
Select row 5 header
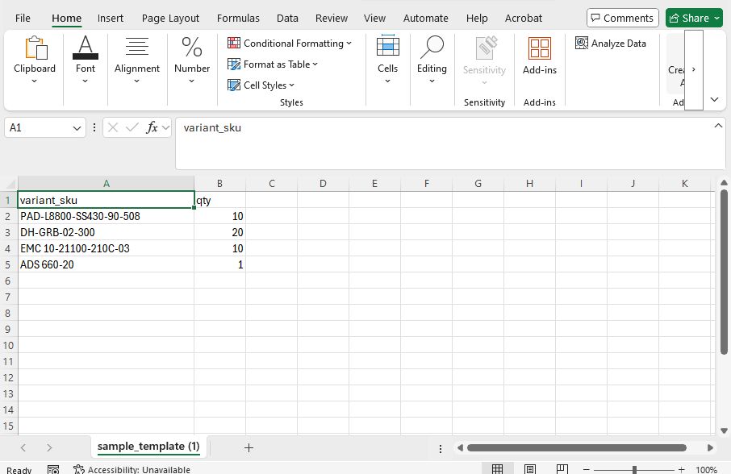tap(8, 265)
